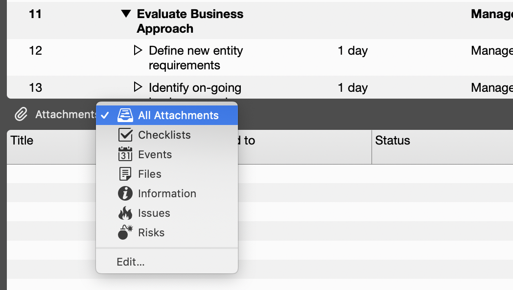Click the Files document icon
Screen dimensions: 513x290
click(x=126, y=174)
